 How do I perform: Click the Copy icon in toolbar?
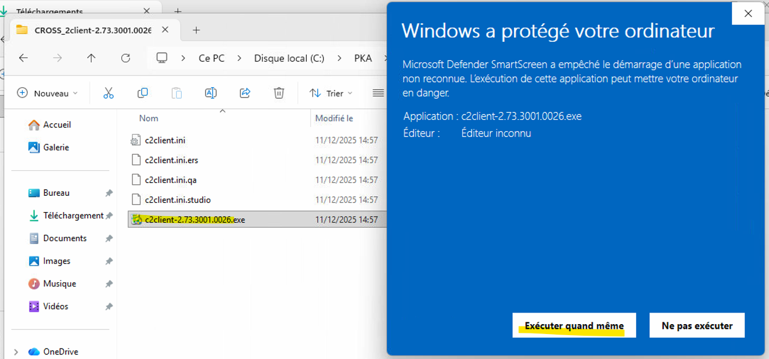click(142, 93)
